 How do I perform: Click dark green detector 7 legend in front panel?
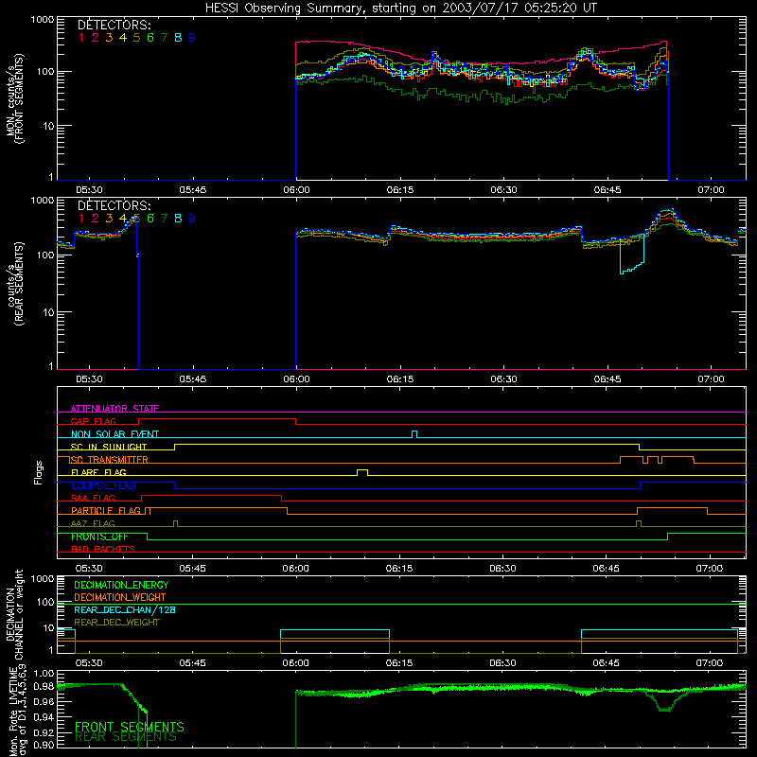[x=164, y=38]
